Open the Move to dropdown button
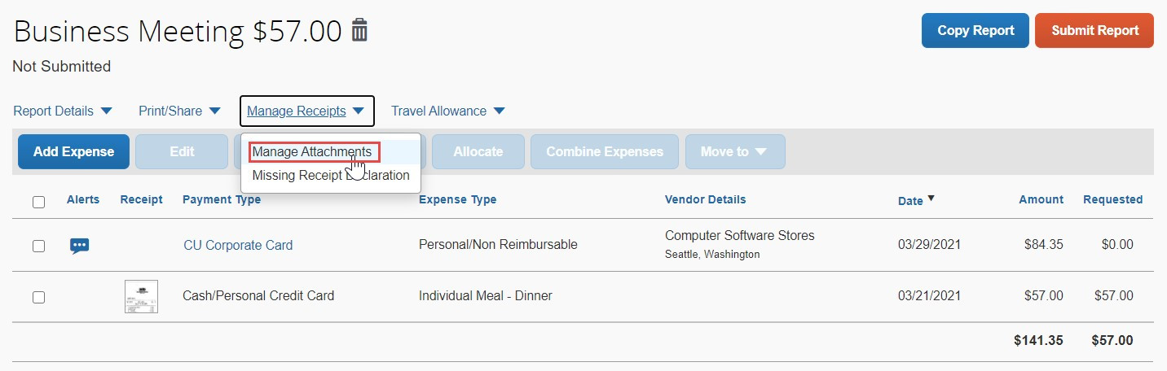Viewport: 1167px width, 371px height. pos(734,151)
